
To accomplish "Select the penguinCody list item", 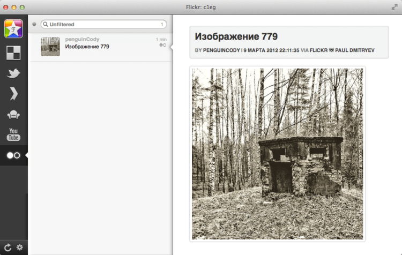I will (100, 47).
